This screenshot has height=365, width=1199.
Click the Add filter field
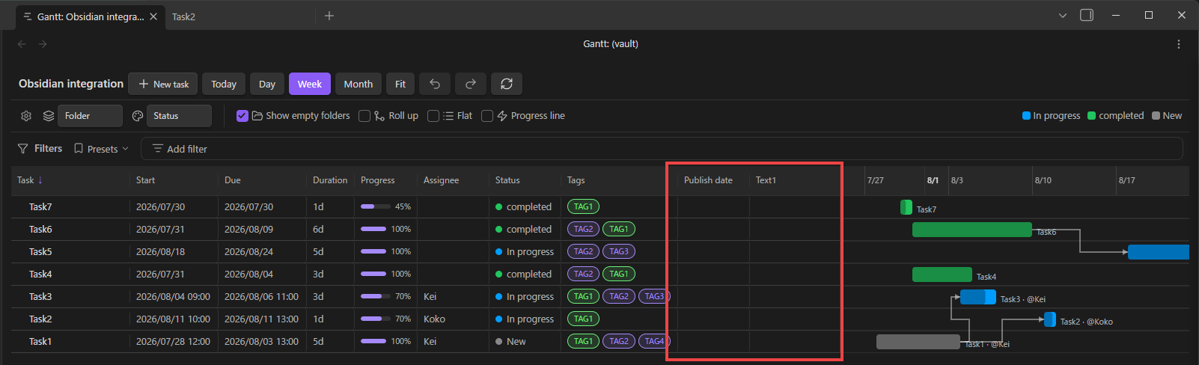coord(662,149)
